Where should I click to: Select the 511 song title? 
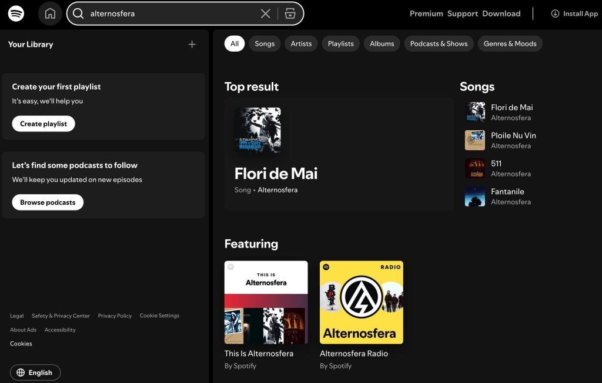(496, 164)
